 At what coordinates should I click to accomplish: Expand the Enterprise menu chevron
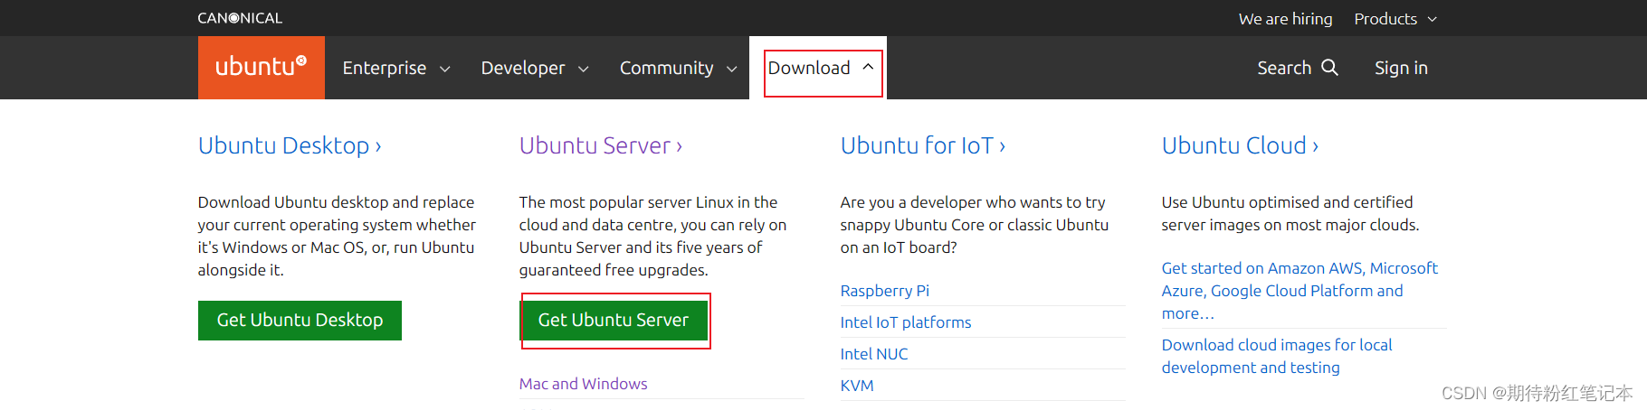pyautogui.click(x=444, y=69)
